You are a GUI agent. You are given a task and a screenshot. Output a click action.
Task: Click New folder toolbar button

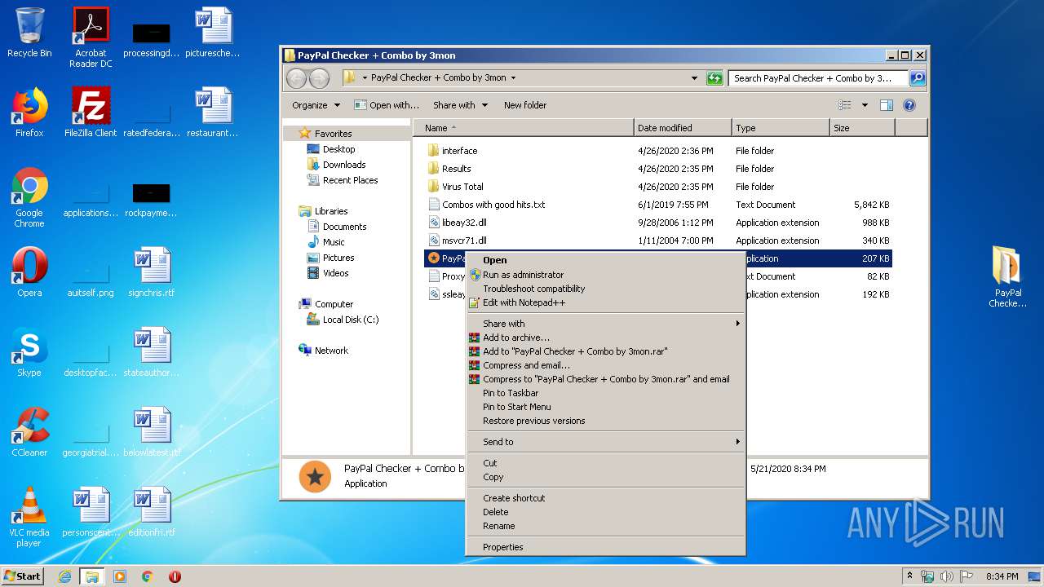click(525, 105)
